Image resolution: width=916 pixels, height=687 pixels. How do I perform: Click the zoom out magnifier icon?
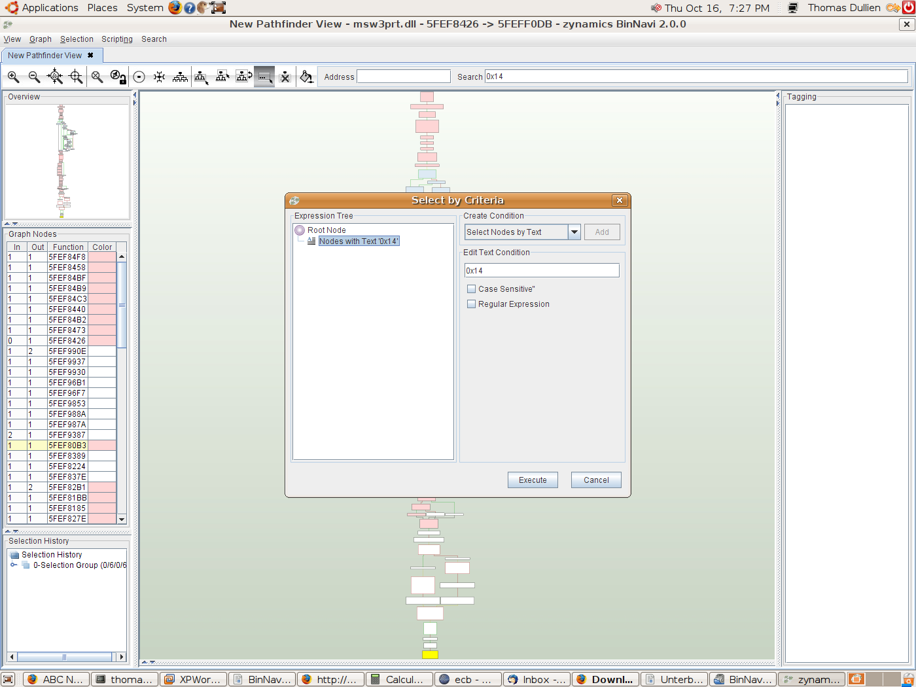pos(34,77)
